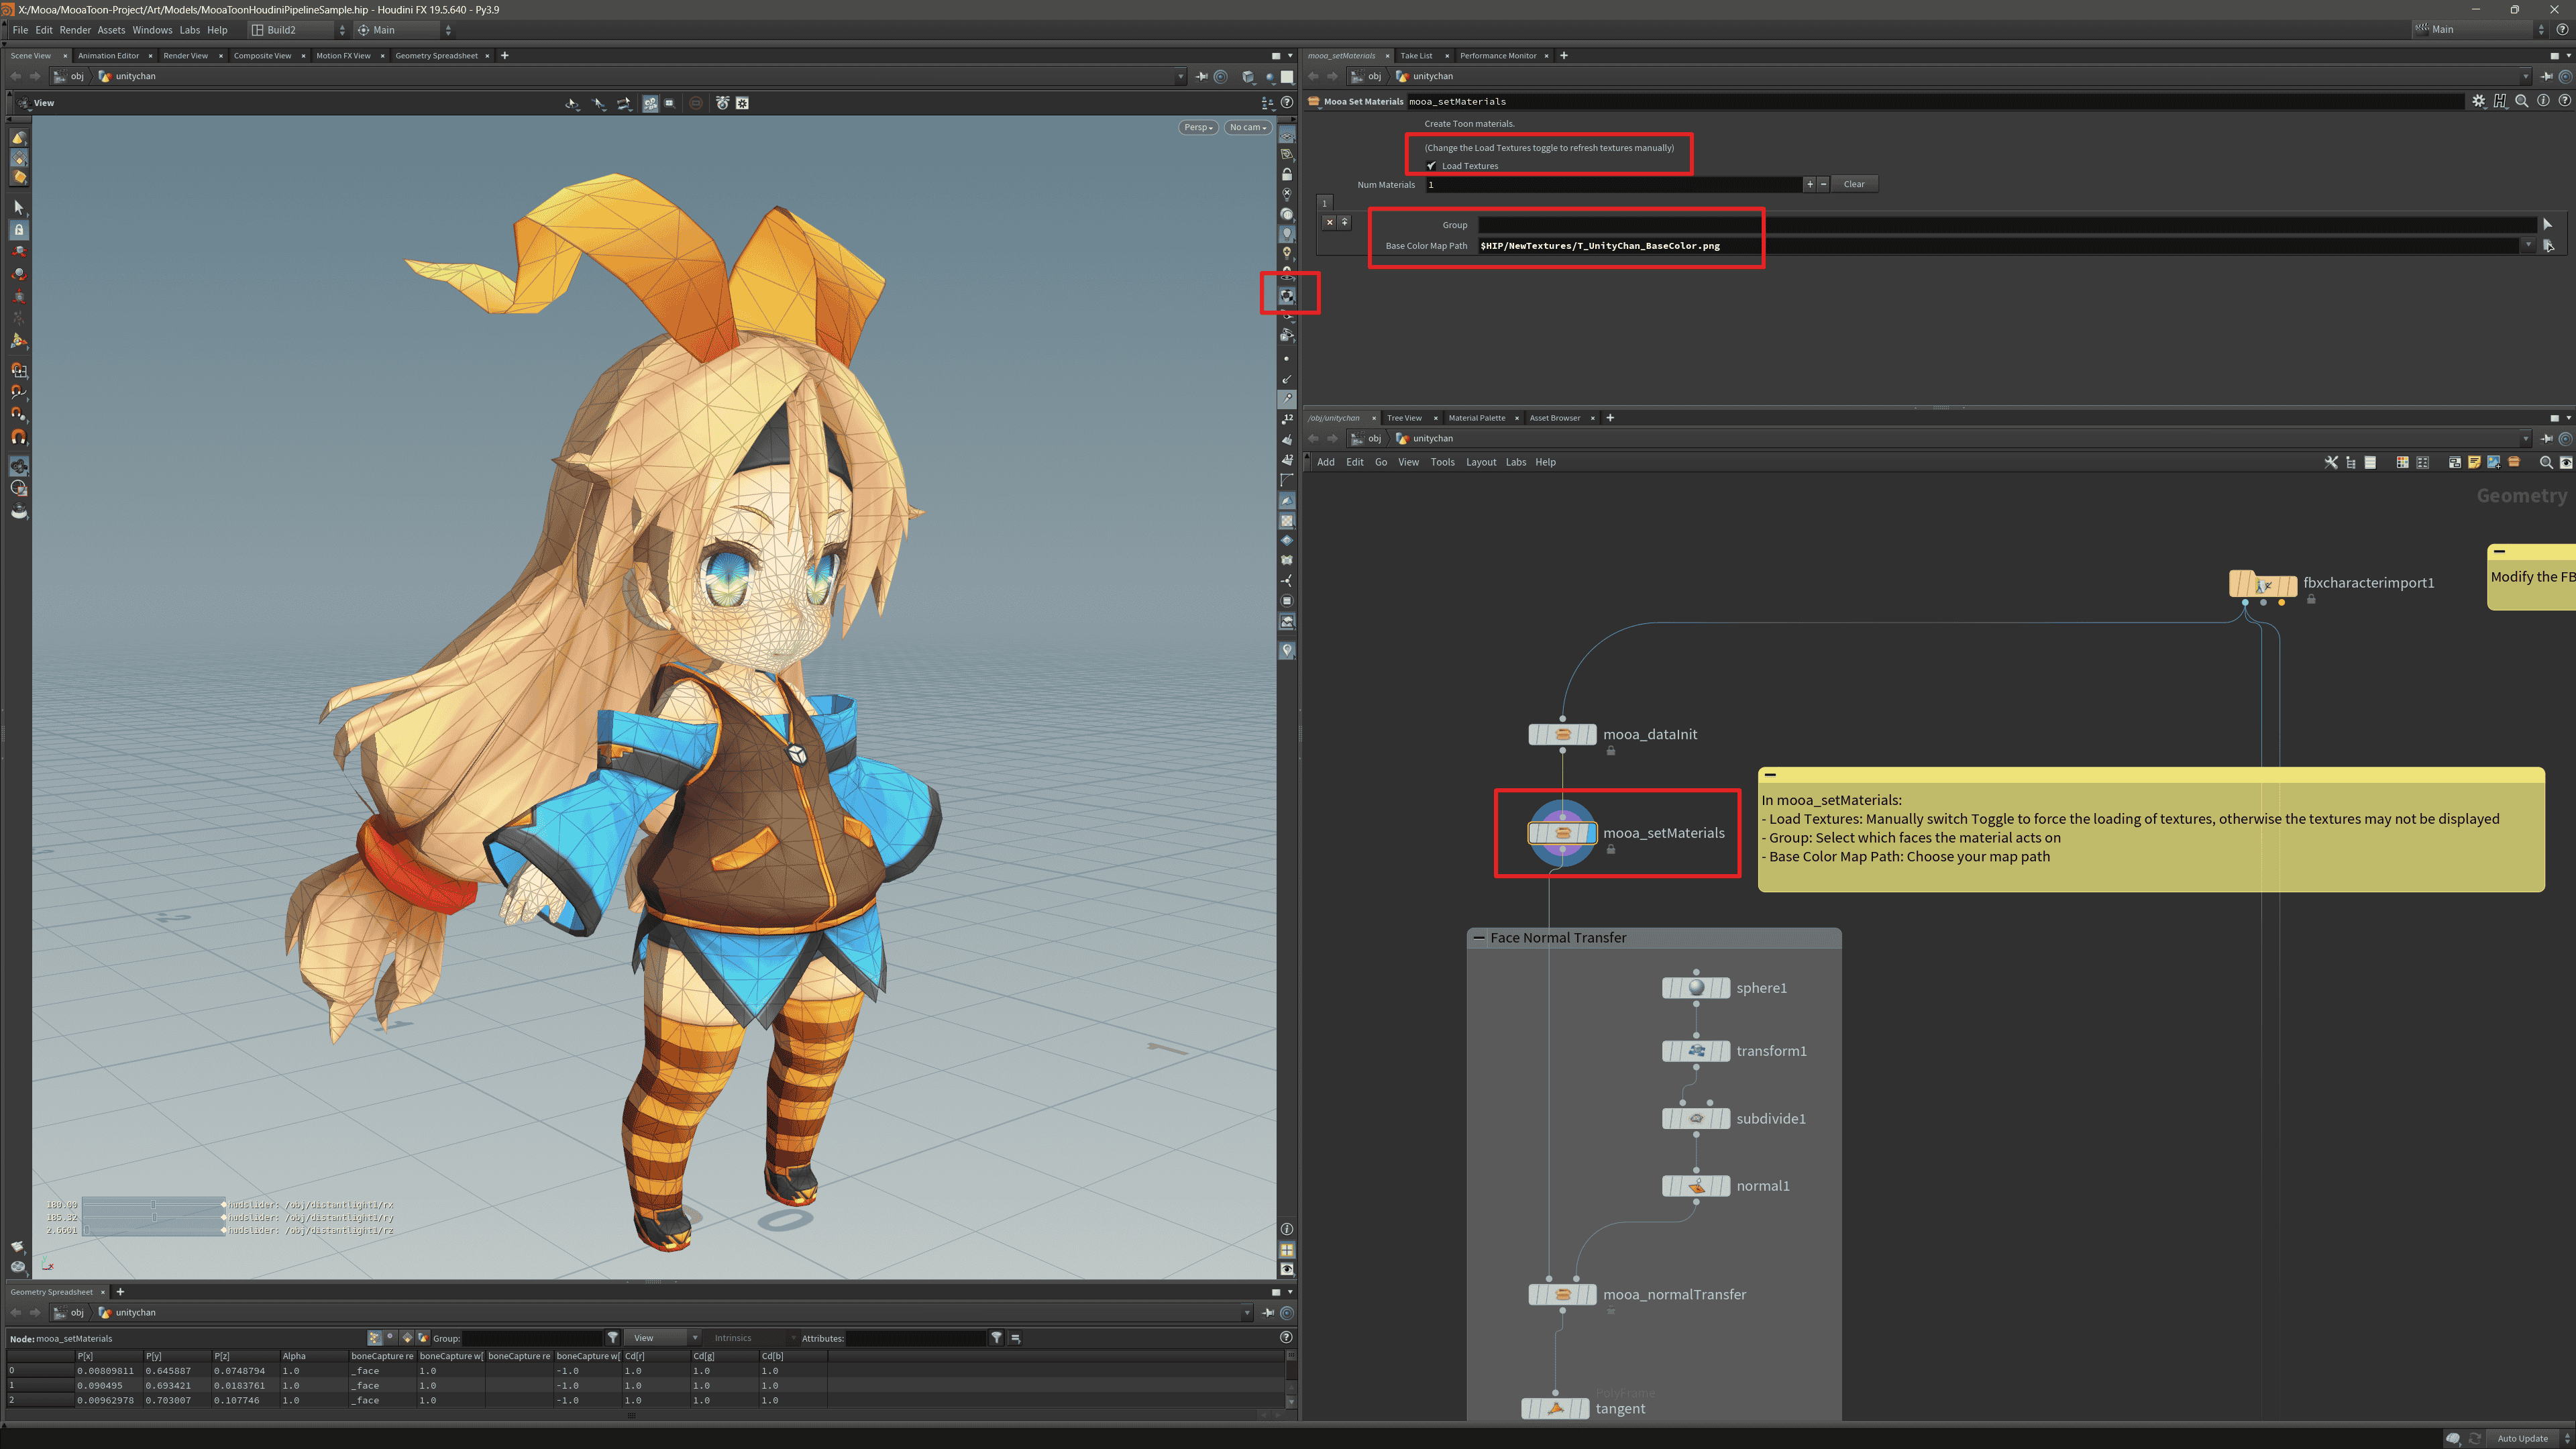This screenshot has height=1449, width=2576.
Task: Open the file chooser for Base Color Map Path
Action: (x=2548, y=245)
